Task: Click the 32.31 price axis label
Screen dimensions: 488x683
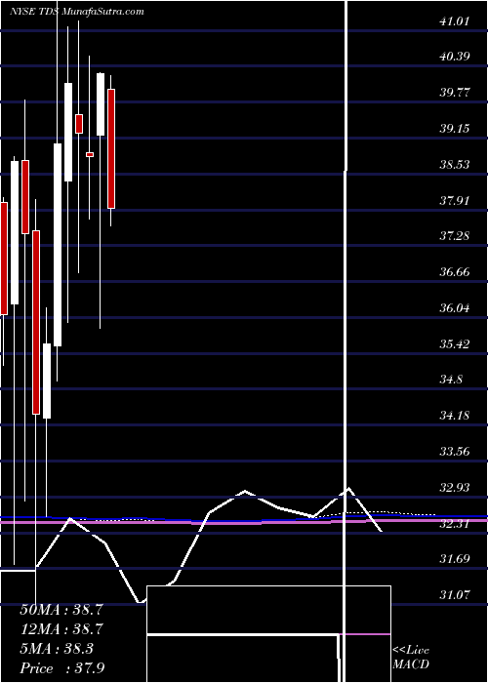Action: (x=455, y=523)
